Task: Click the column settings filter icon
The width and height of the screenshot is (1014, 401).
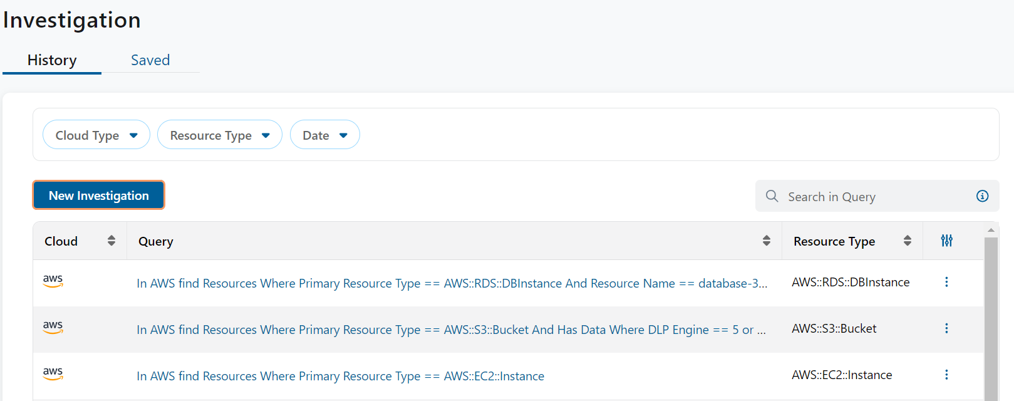Action: pos(946,241)
